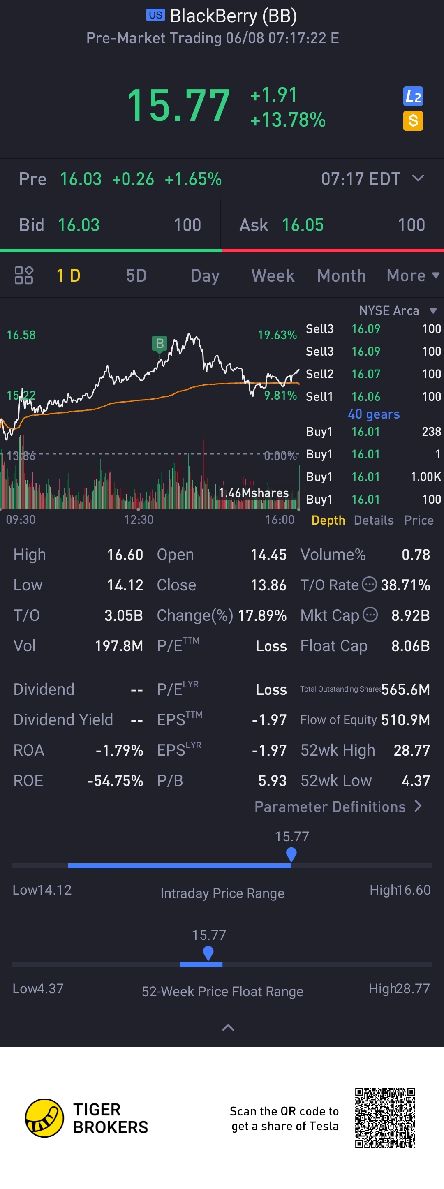
Task: Tap the Pre 16.03 pre-market price
Action: coord(81,179)
